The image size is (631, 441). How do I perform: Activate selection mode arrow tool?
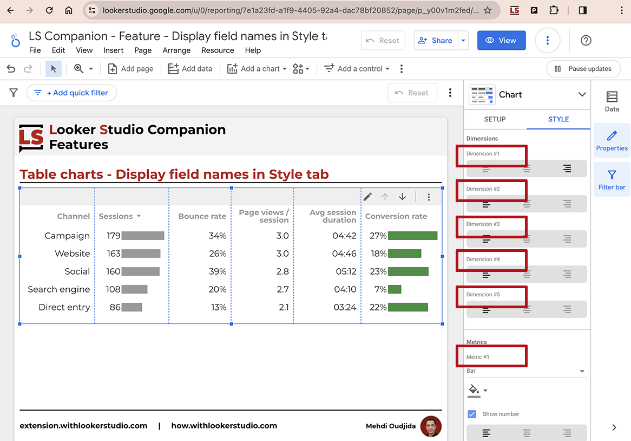[x=54, y=69]
